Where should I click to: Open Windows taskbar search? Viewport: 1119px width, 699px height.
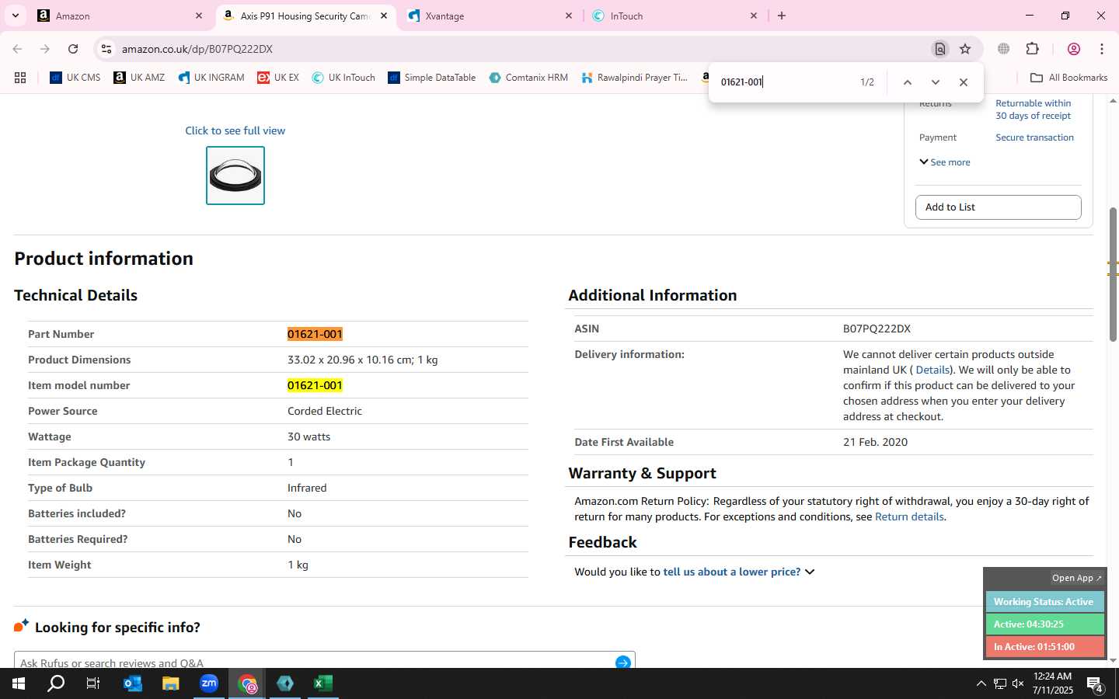coord(56,683)
